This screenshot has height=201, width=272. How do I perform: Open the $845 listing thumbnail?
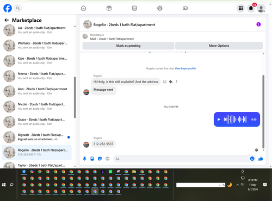pos(85,36)
